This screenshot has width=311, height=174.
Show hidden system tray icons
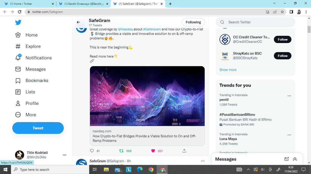pos(248,170)
